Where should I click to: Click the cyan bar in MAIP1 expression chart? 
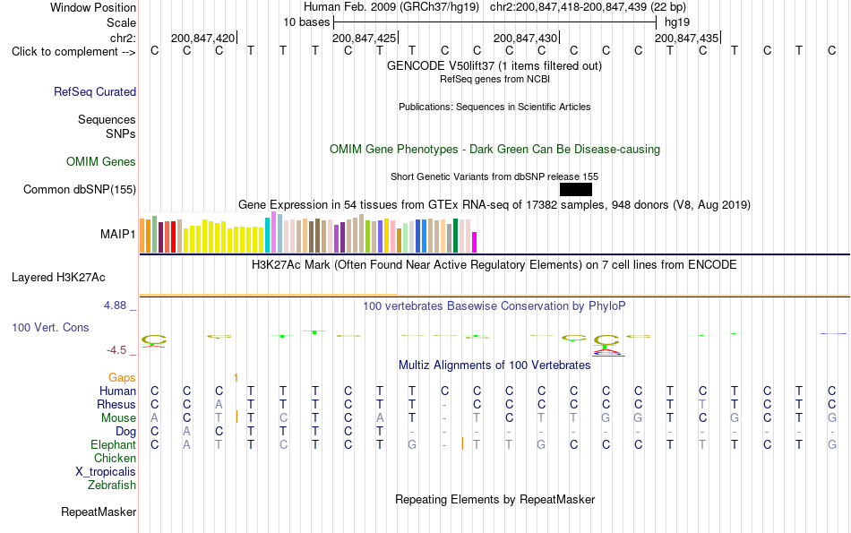coord(268,235)
